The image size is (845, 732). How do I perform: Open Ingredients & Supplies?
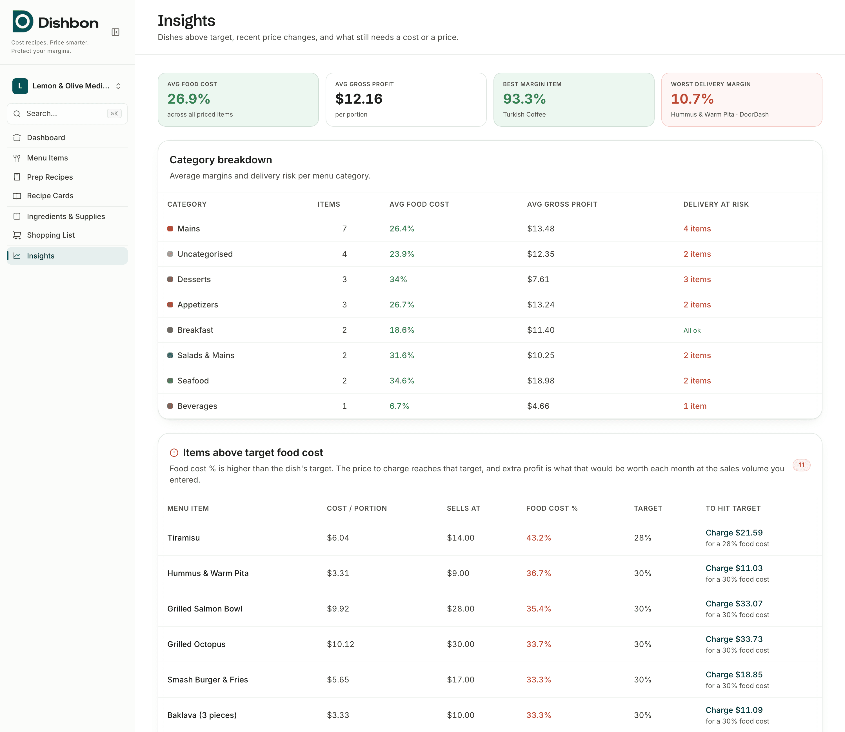click(x=67, y=217)
